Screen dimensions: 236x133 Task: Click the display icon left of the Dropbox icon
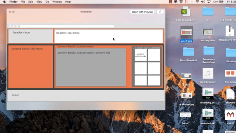176,1
